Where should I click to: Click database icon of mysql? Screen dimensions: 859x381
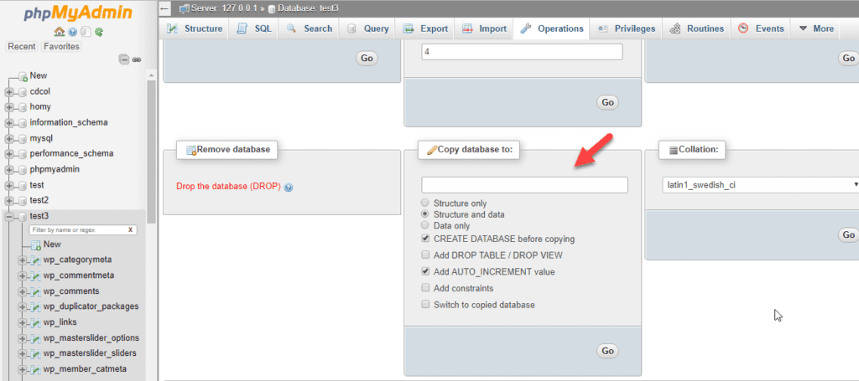[23, 139]
